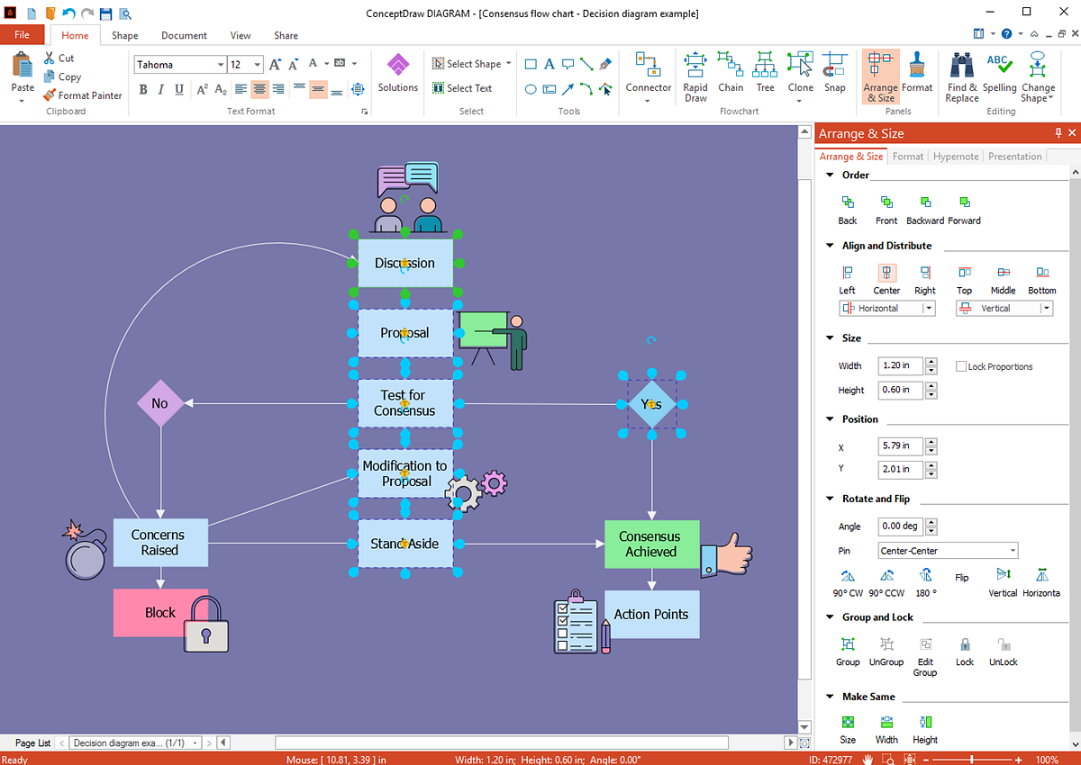Viewport: 1081px width, 765px height.
Task: Pin the Arrange & Size panel
Action: 1058,133
